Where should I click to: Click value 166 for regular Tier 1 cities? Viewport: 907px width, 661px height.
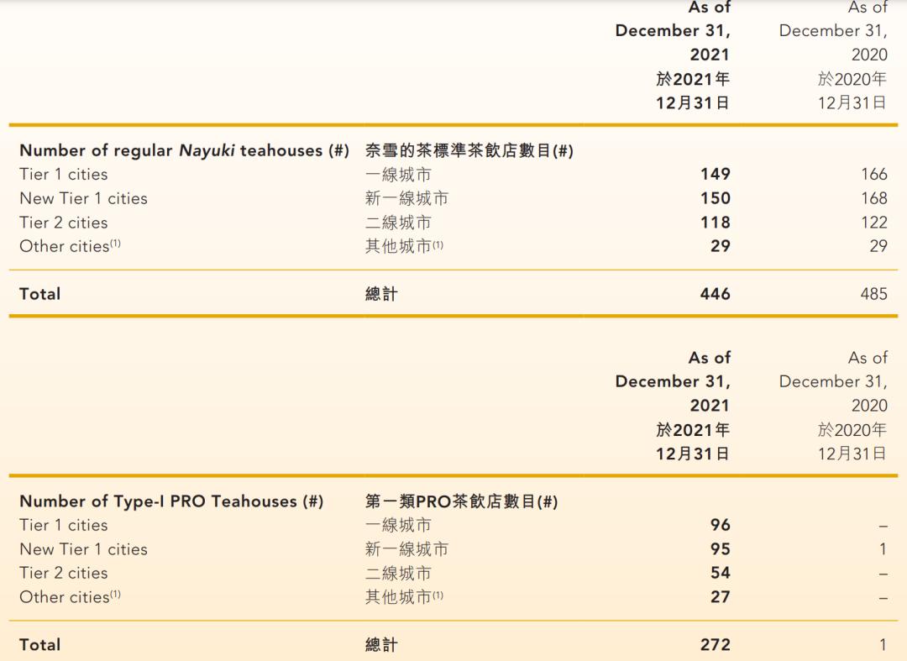(x=873, y=174)
